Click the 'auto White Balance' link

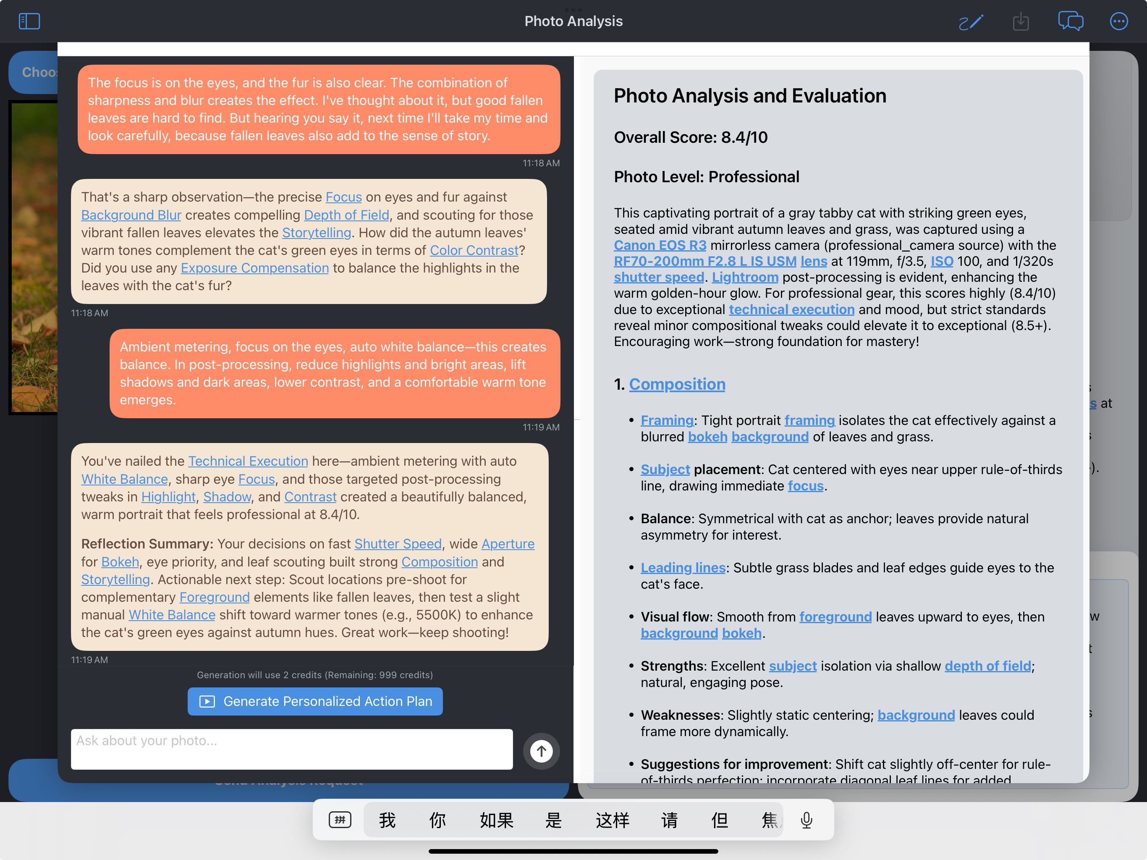coord(124,479)
